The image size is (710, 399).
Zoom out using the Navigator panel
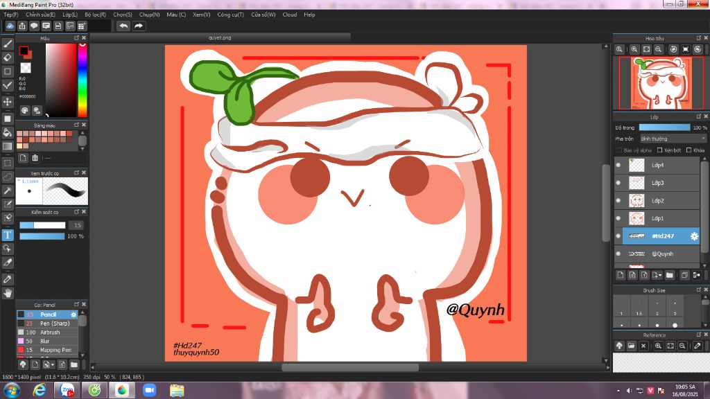tap(659, 49)
